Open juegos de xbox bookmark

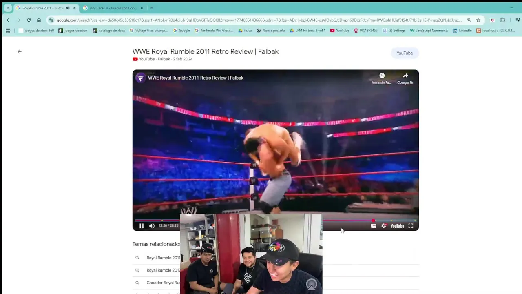point(73,30)
